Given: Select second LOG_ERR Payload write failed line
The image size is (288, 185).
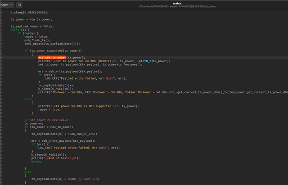Looking at the screenshot, I should (x=79, y=148).
